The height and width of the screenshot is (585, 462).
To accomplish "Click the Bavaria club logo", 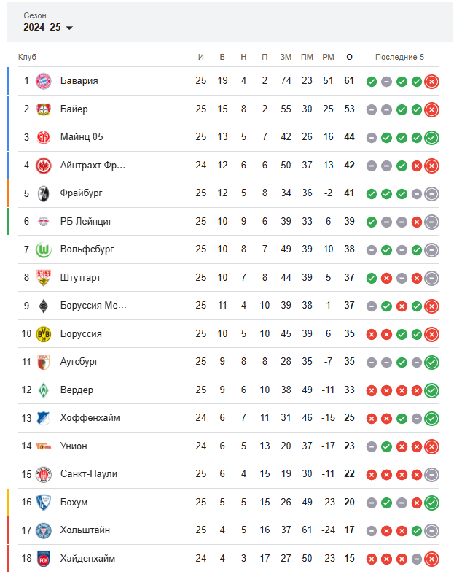I will (x=43, y=81).
